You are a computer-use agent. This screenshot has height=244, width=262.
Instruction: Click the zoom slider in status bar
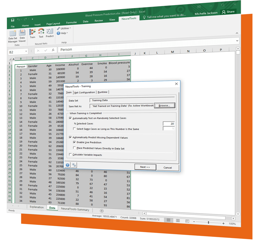coord(209,223)
